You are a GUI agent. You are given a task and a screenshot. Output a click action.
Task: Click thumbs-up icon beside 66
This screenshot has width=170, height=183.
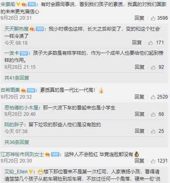point(153,114)
